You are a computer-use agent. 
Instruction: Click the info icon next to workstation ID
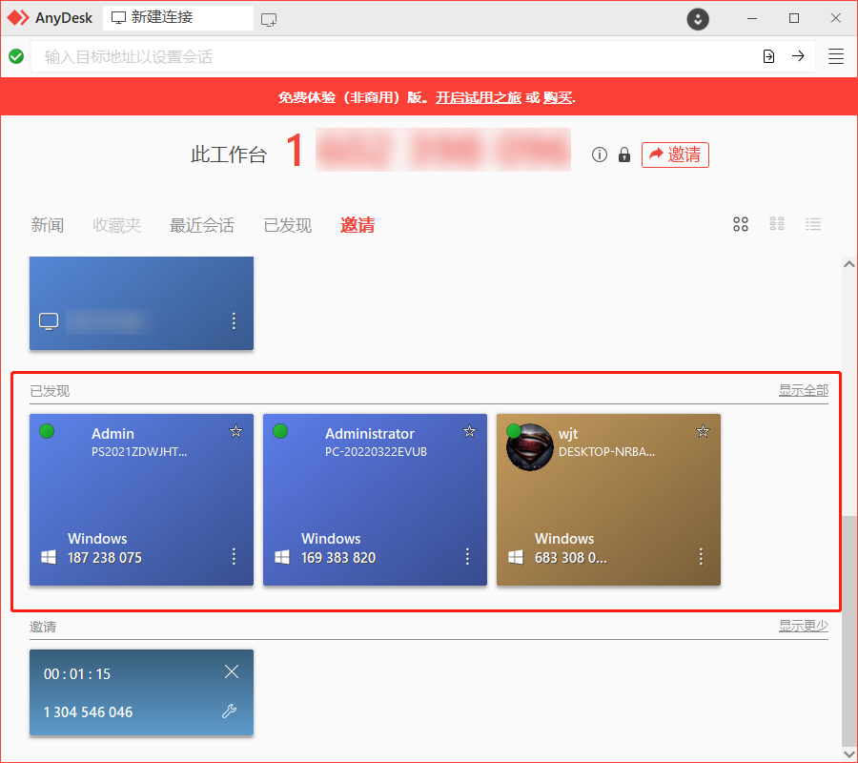599,155
